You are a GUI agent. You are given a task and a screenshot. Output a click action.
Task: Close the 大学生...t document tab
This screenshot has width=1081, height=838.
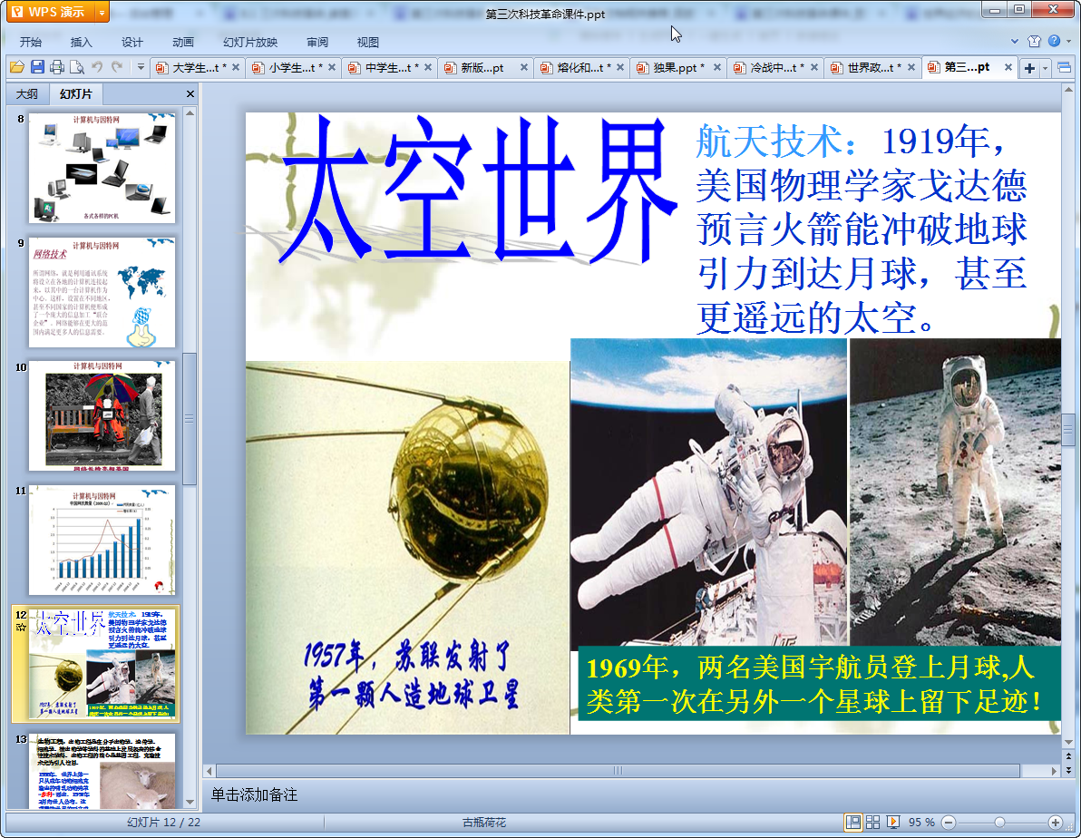point(236,68)
